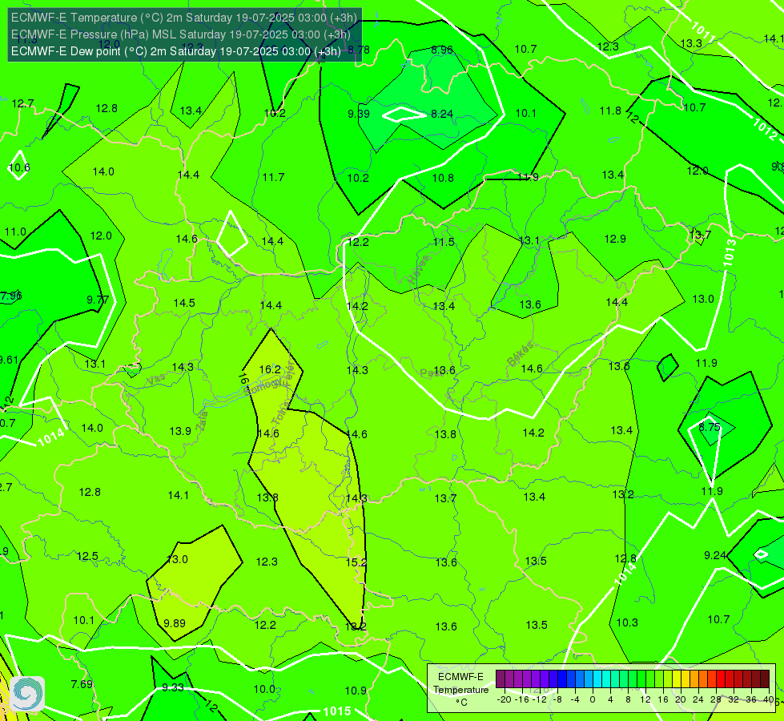
Task: Click the 1012 isobar label
Action: coord(765,129)
